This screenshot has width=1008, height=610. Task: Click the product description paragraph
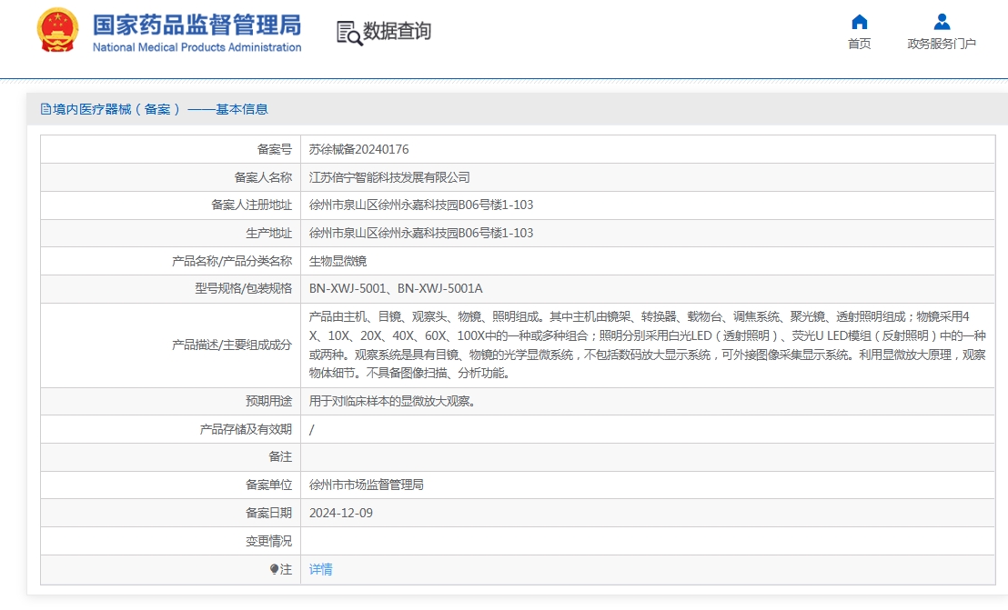[648, 345]
